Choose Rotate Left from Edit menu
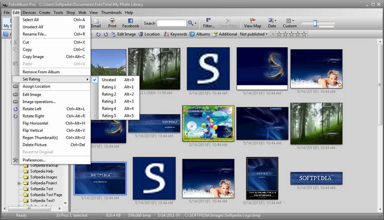This screenshot has height=220, width=384. click(x=31, y=108)
